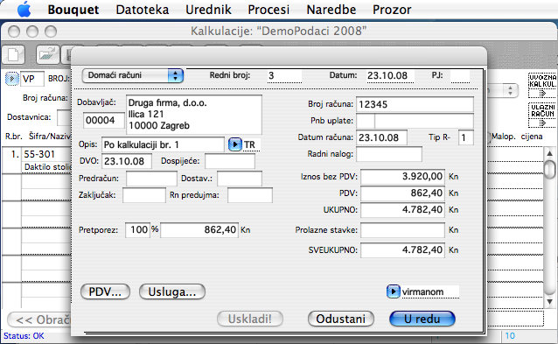The image size is (558, 344).
Task: Click the Status: OK text
Action: pos(24,336)
